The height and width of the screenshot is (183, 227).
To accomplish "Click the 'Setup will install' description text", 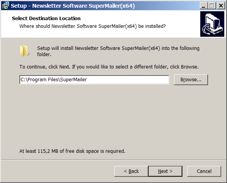I will (118, 48).
